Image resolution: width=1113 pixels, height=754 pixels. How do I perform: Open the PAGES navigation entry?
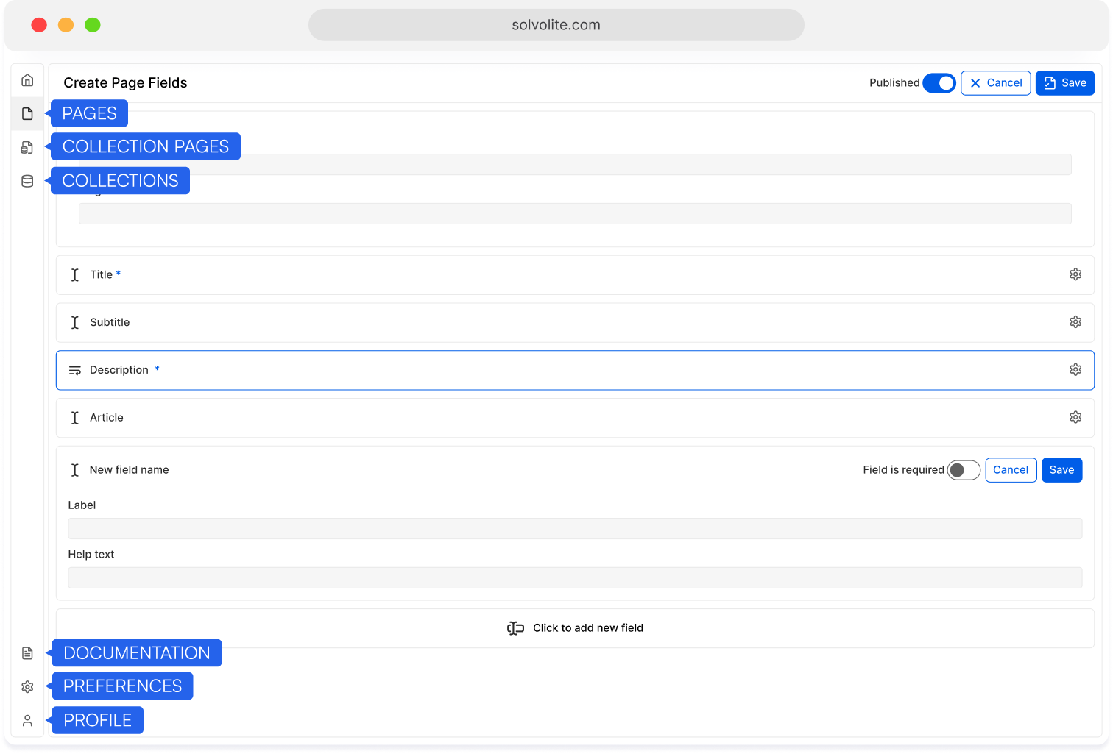coord(88,113)
